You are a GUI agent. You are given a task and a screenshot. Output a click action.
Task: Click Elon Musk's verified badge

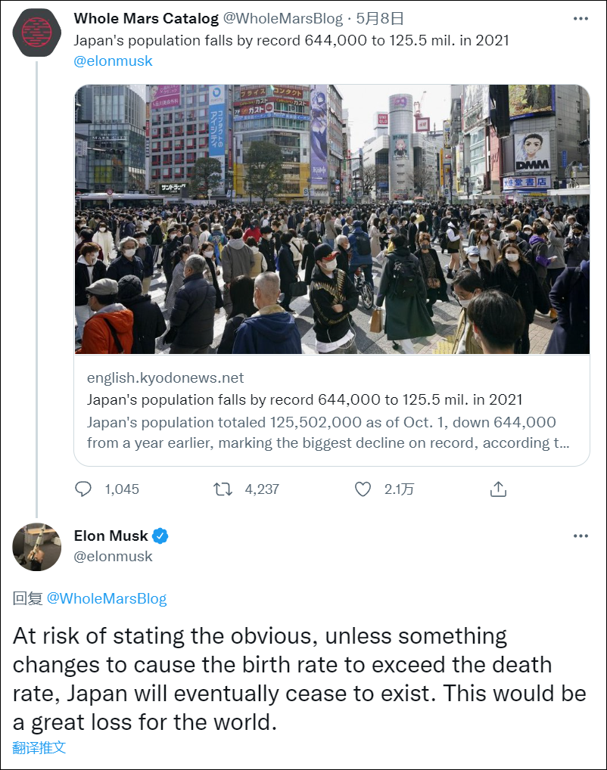160,536
